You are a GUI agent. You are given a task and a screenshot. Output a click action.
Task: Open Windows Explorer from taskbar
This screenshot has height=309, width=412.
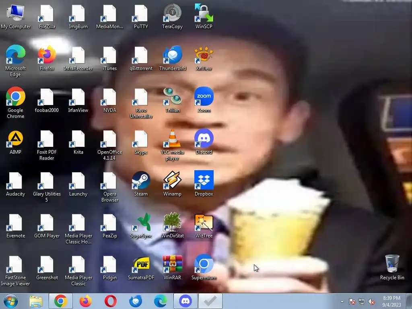[36, 301]
